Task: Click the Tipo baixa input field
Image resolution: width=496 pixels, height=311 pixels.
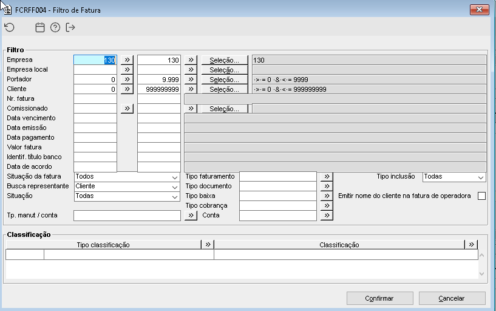Action: pyautogui.click(x=278, y=196)
